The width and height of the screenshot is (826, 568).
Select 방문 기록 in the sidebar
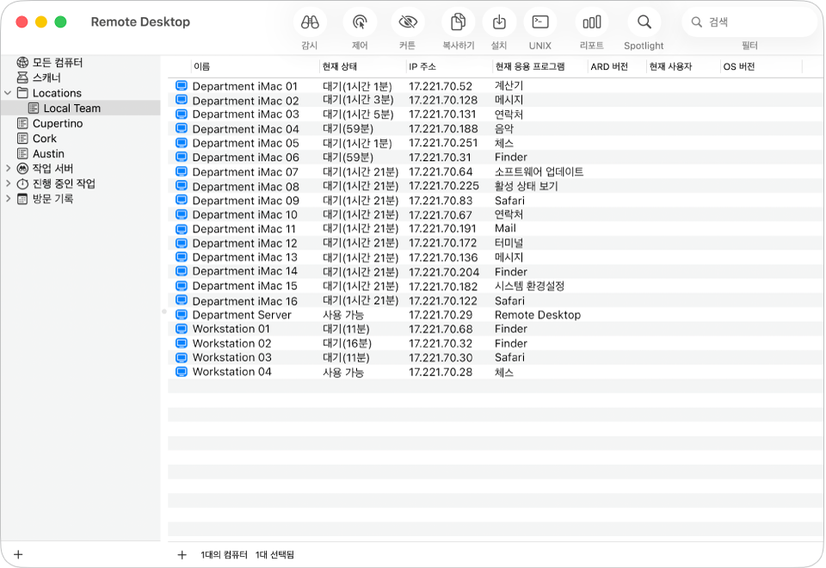click(x=52, y=199)
